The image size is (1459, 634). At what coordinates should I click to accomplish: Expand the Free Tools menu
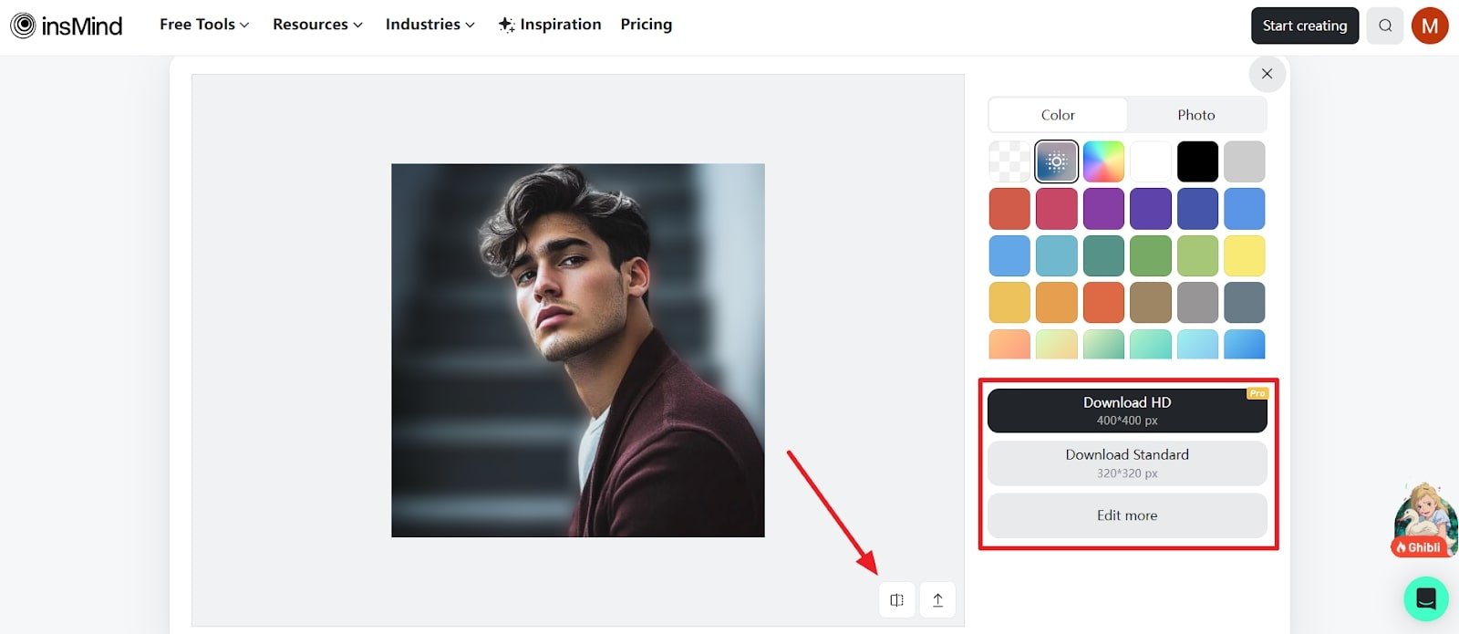tap(204, 25)
